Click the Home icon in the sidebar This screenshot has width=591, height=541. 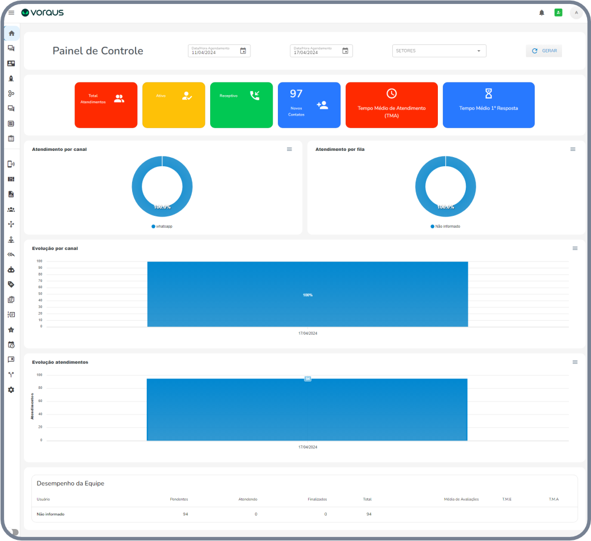tap(11, 33)
